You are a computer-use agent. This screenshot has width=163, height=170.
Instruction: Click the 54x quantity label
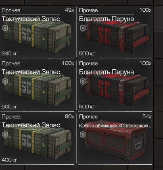147,116
